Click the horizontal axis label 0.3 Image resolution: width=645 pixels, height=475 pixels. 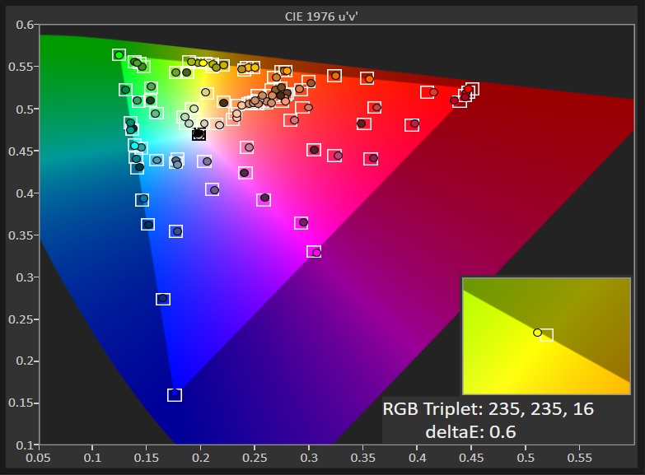click(309, 458)
